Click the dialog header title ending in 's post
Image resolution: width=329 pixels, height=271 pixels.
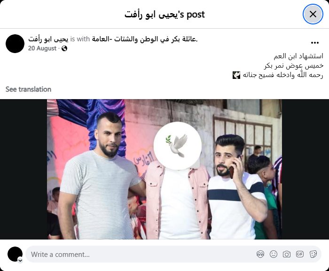164,14
